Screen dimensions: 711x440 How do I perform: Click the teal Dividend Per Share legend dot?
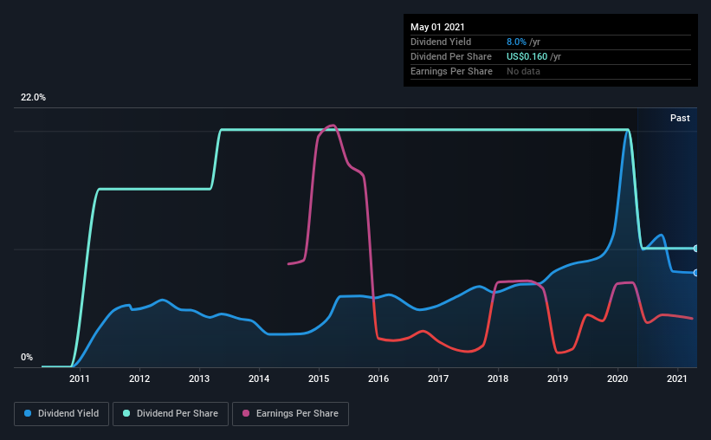tap(126, 413)
